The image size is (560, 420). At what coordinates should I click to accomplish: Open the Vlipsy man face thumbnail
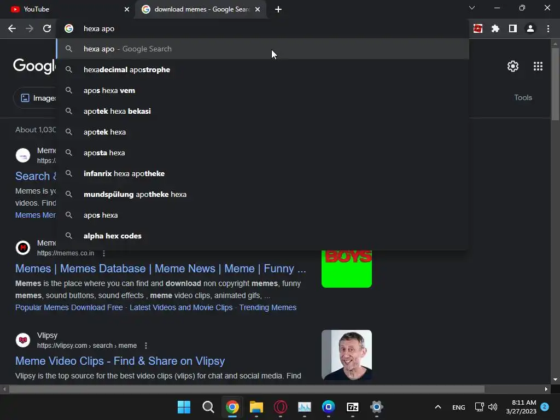coord(346,354)
